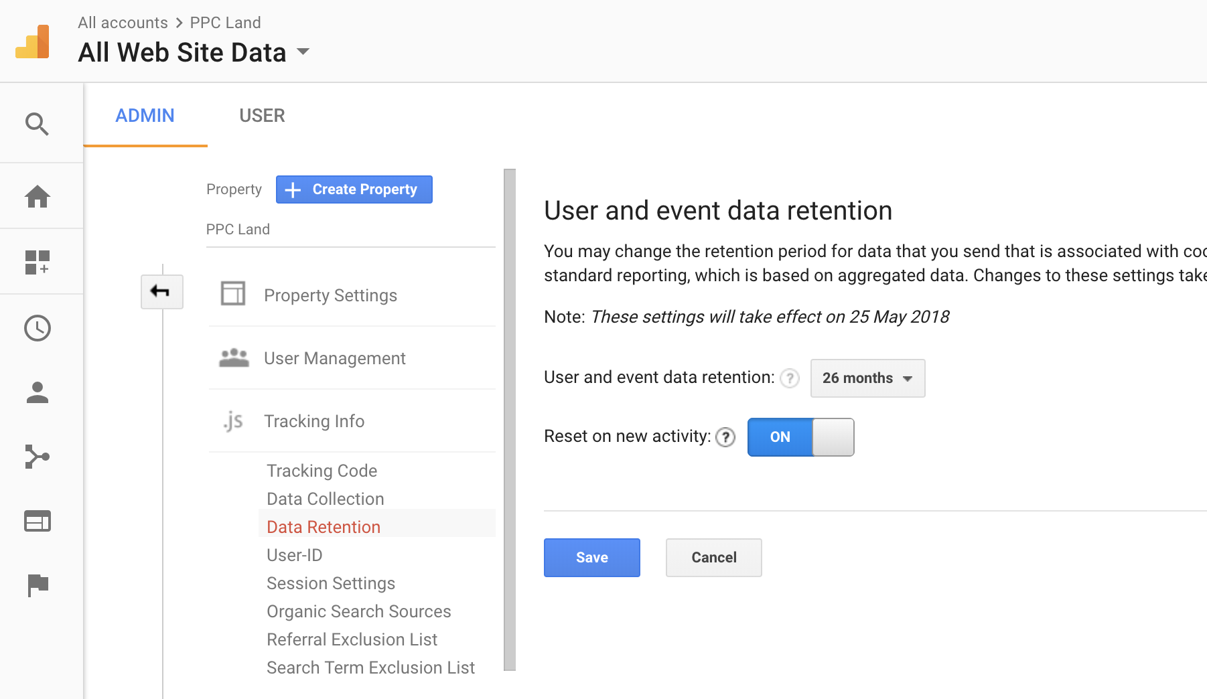Click the property column vertical scrollbar
This screenshot has height=699, width=1207.
click(x=510, y=419)
